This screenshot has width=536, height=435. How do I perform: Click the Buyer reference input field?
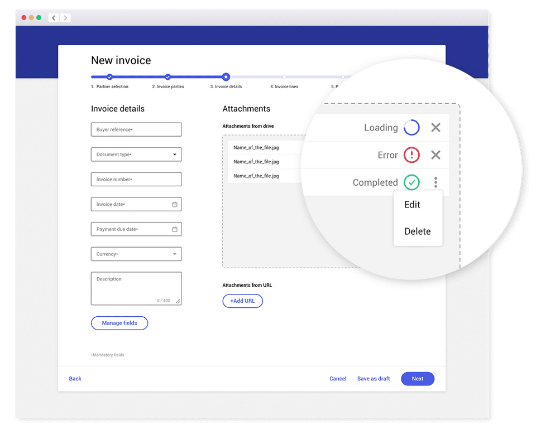[x=136, y=129]
